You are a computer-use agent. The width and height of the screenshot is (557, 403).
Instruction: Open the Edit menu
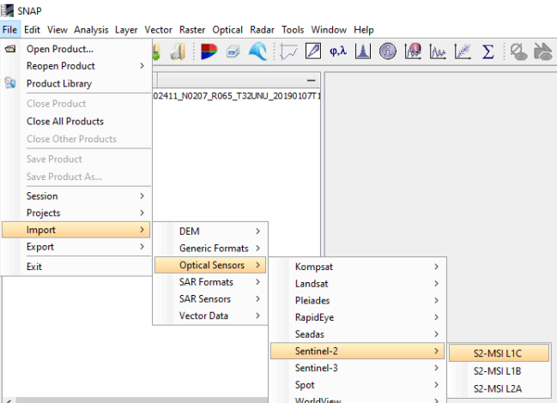pyautogui.click(x=32, y=30)
